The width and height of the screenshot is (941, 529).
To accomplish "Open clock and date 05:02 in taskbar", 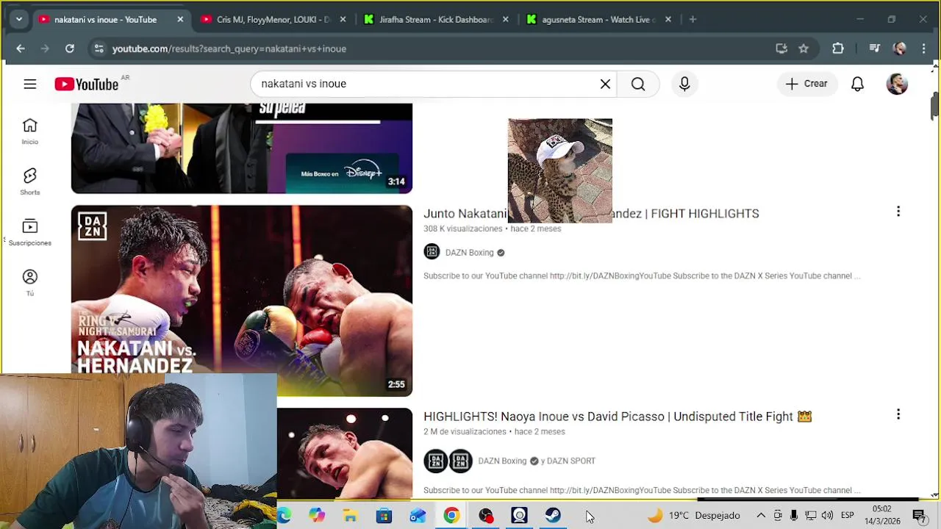I will pyautogui.click(x=881, y=515).
